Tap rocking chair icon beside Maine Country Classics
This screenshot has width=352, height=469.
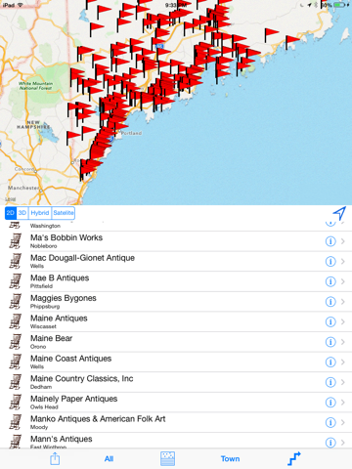click(16, 382)
